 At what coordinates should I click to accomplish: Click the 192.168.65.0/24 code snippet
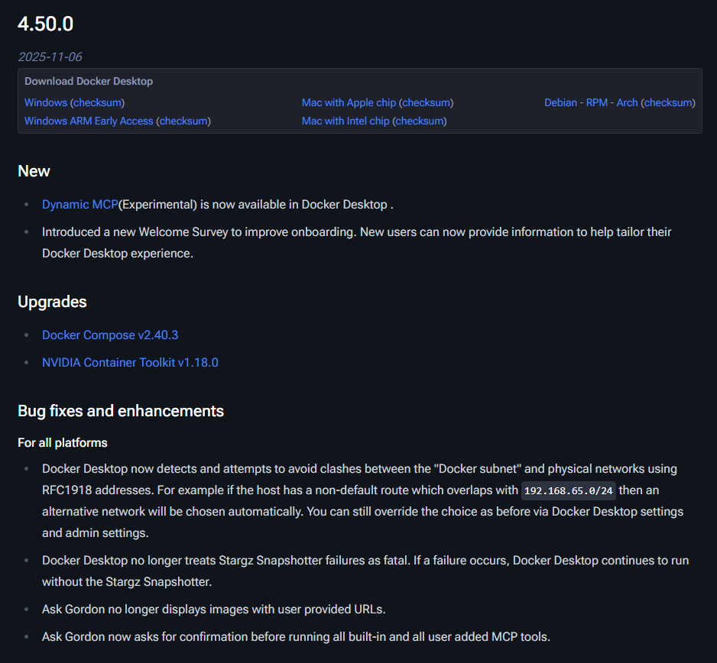[x=569, y=490]
